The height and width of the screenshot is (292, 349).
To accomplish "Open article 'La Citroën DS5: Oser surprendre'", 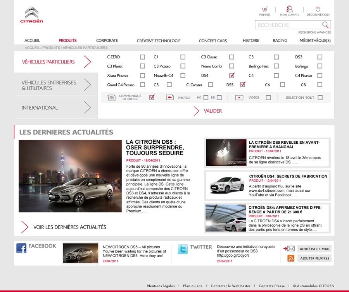I will 155,147.
